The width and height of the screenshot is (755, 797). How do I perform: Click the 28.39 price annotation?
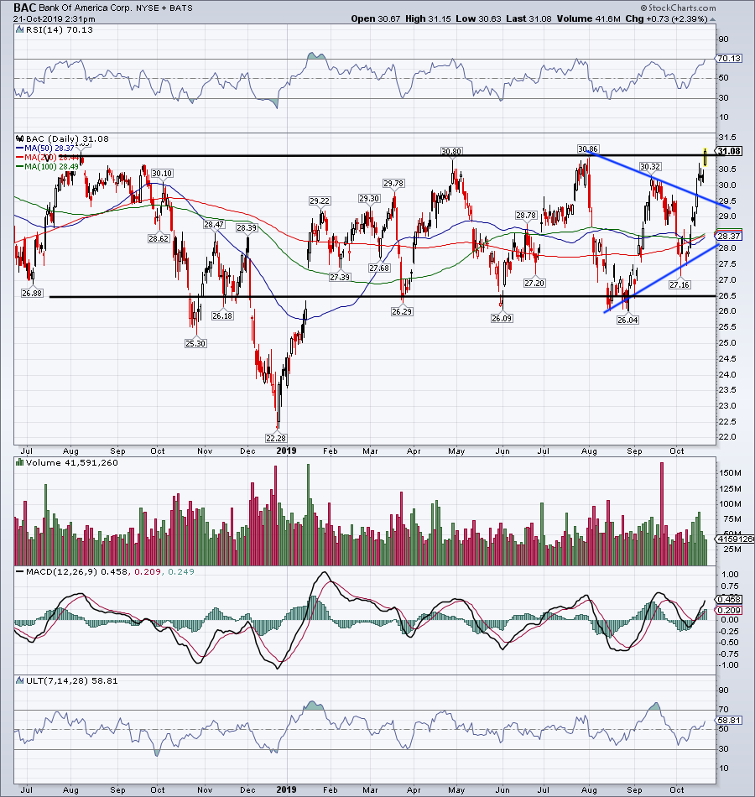coord(247,228)
